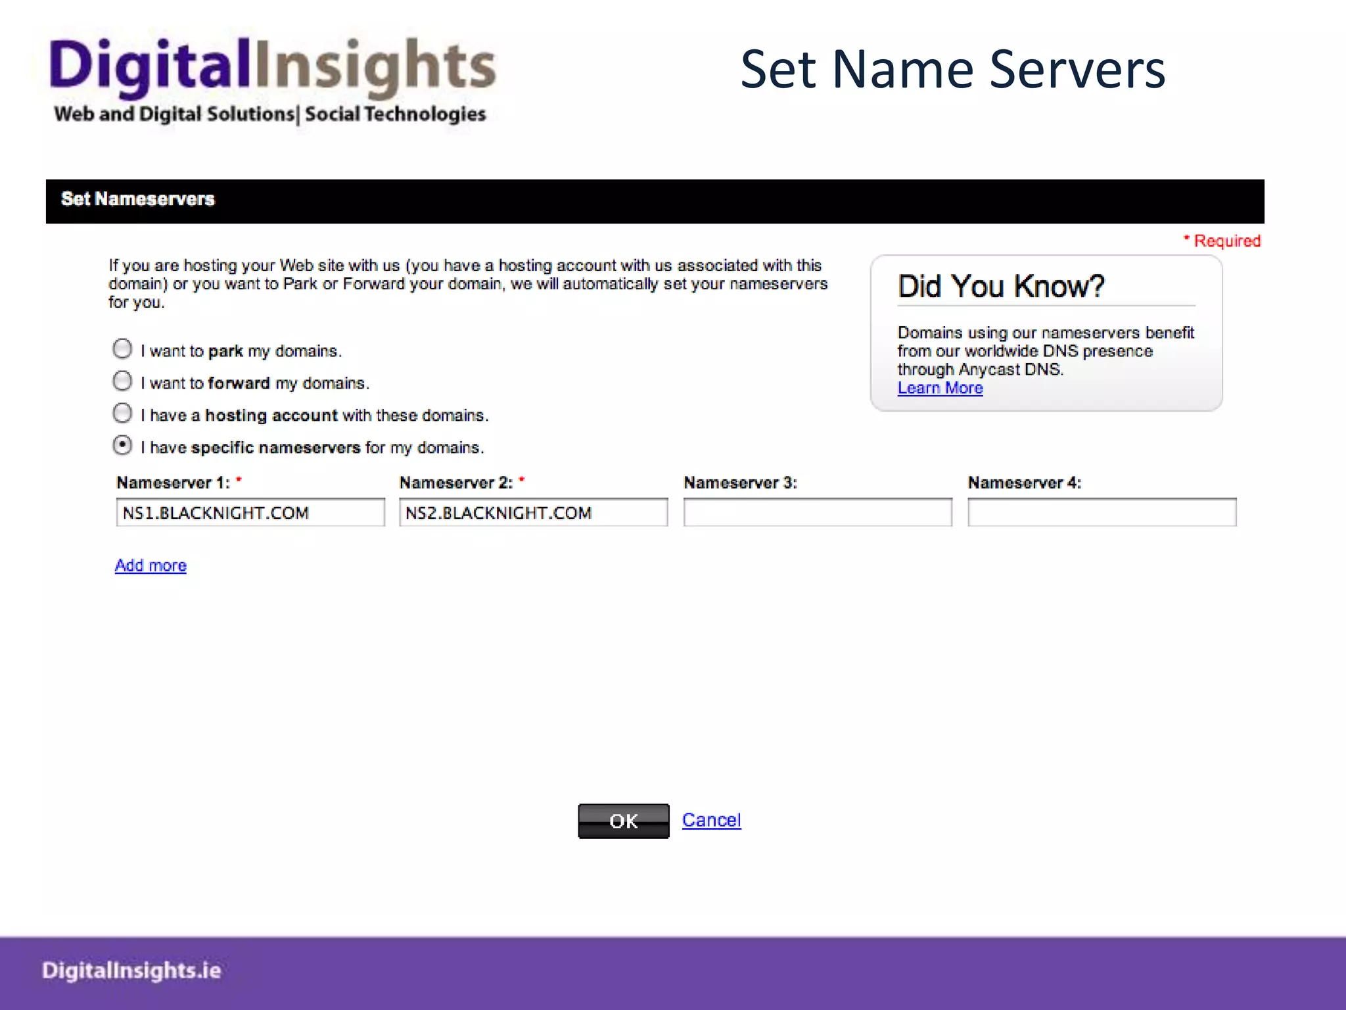Click the Nameserver 1 input field
Image resolution: width=1346 pixels, height=1010 pixels.
(250, 513)
